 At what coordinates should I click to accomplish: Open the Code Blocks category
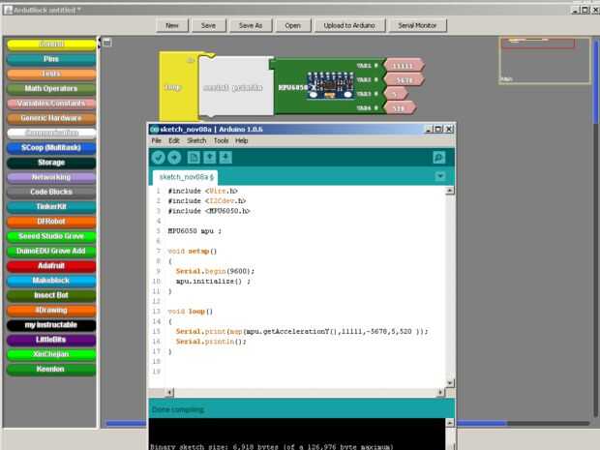click(x=51, y=192)
